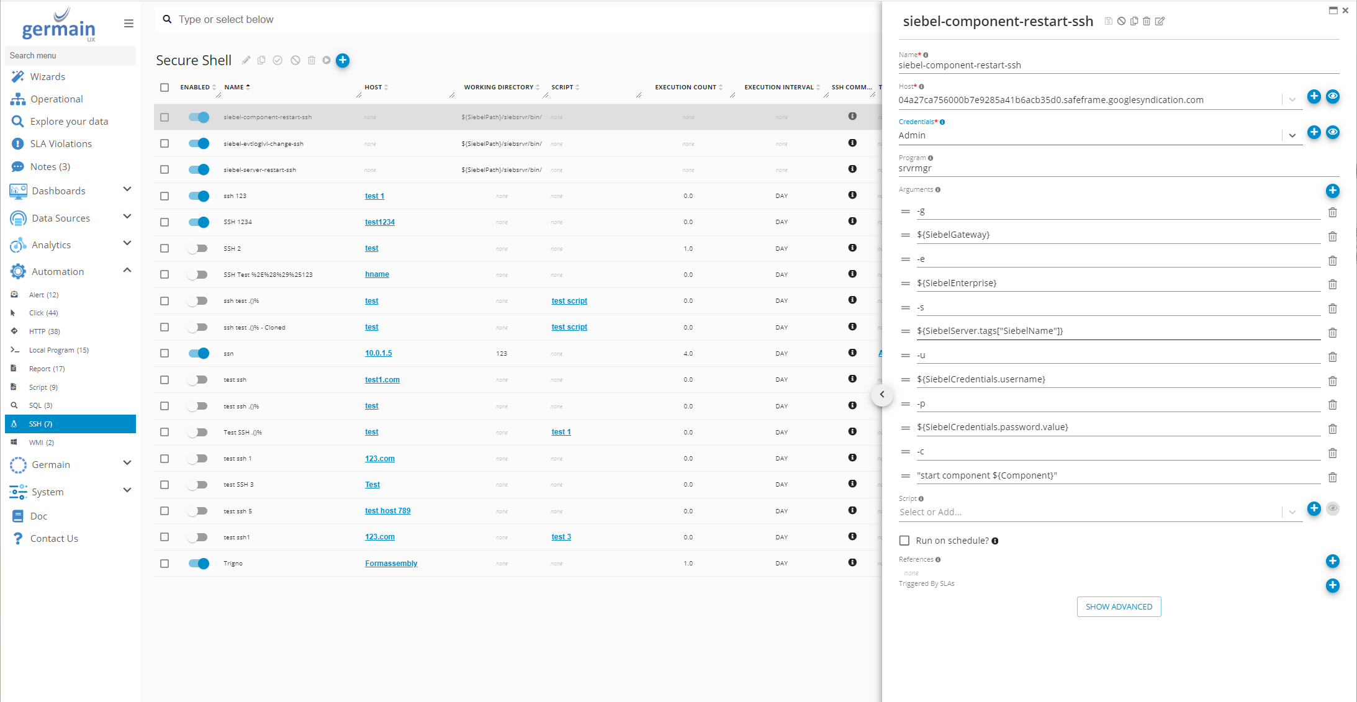This screenshot has width=1357, height=702.
Task: Click the blue plus icon to add SSH automation
Action: [x=343, y=60]
